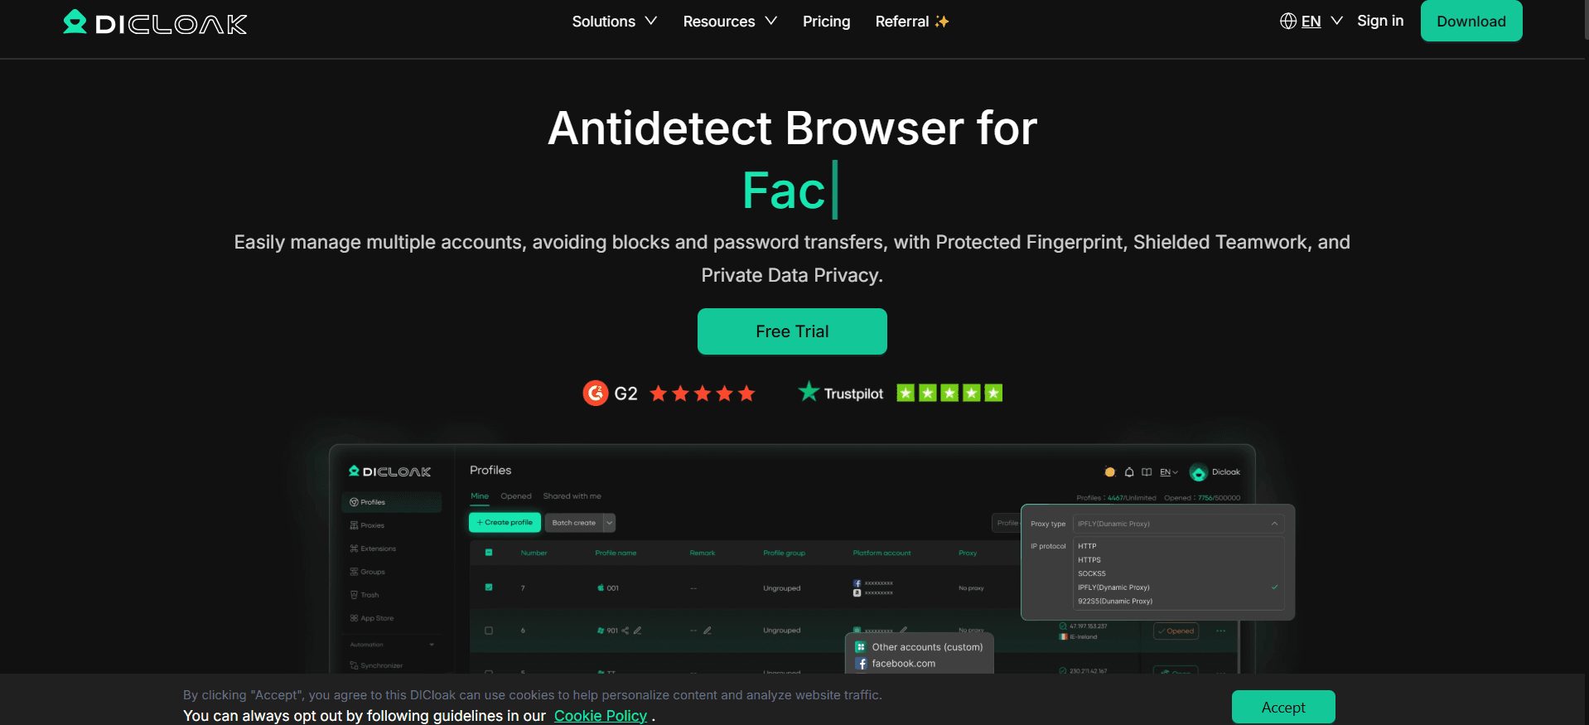Image resolution: width=1589 pixels, height=725 pixels.
Task: Click the bell icon in the product preview
Action: pyautogui.click(x=1128, y=472)
